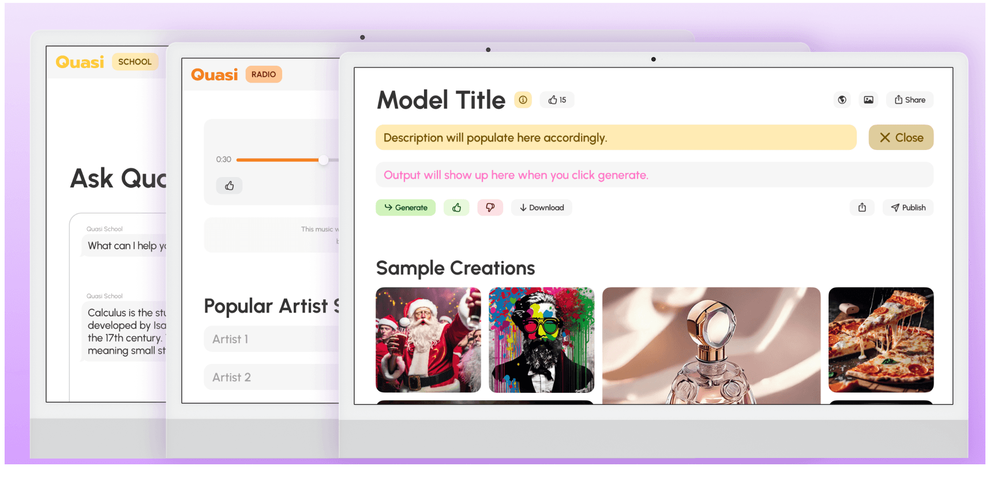The width and height of the screenshot is (1001, 492).
Task: Select the SCHOOL badge in the School window
Action: (135, 62)
